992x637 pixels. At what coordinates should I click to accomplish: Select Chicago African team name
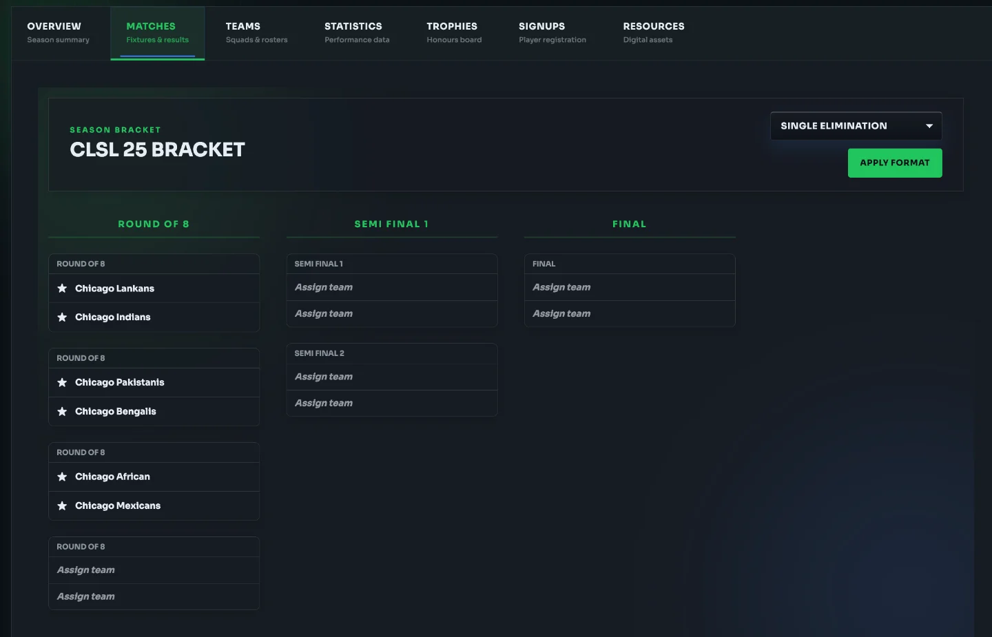[112, 477]
